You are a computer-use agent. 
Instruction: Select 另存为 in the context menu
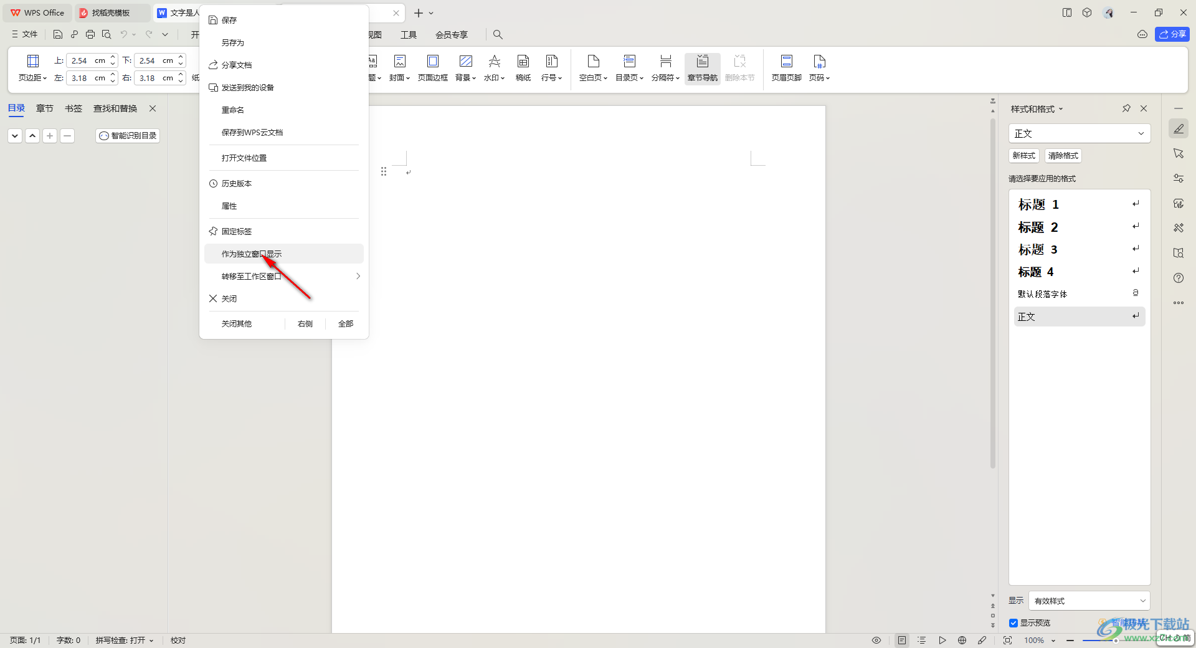284,42
